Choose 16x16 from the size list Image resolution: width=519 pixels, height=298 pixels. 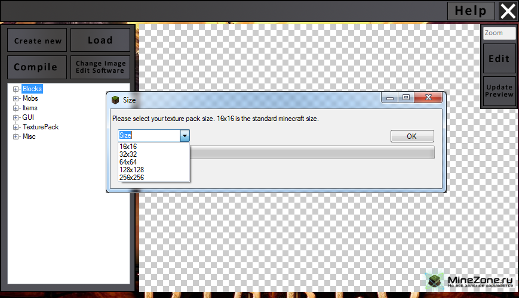[128, 147]
